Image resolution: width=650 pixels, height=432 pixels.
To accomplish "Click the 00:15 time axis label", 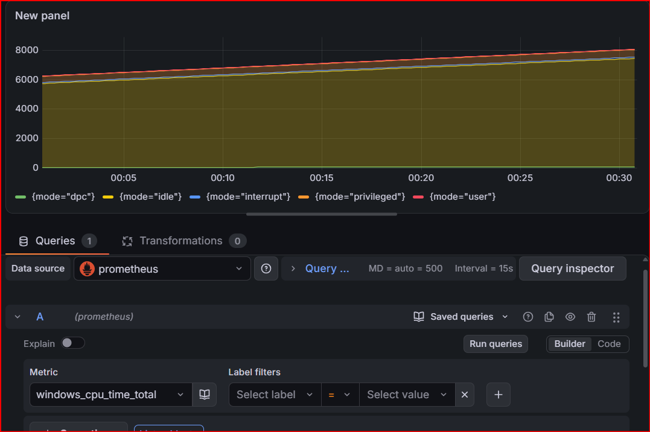I will [322, 178].
